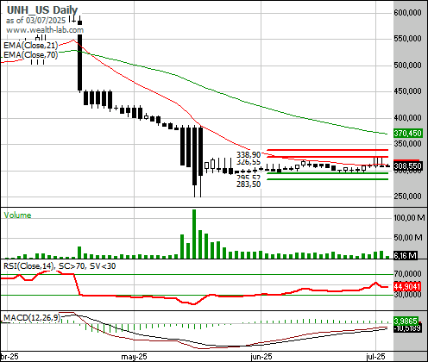
Task: Select the 600,000 price axis label
Action: (x=407, y=12)
